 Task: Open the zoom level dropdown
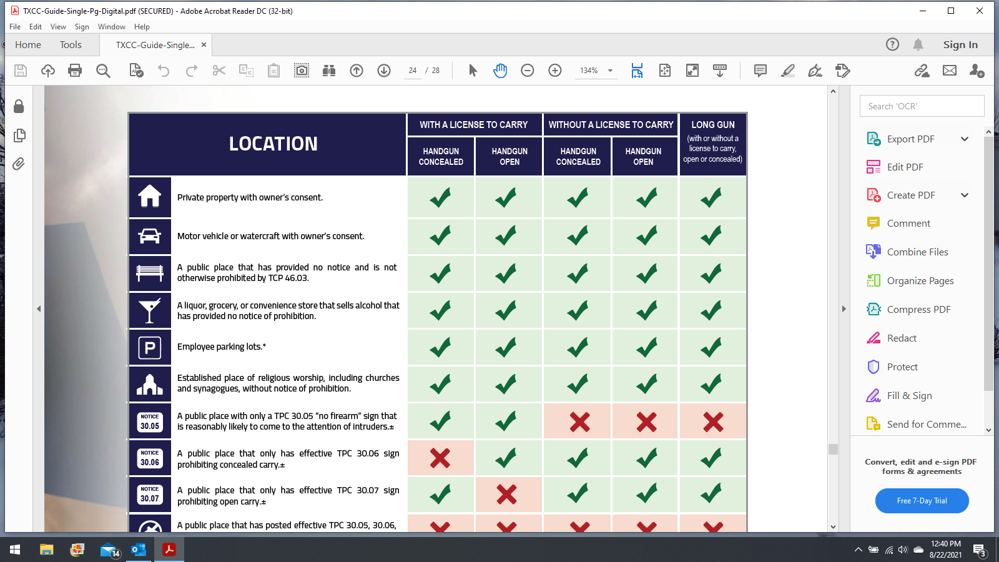tap(610, 71)
